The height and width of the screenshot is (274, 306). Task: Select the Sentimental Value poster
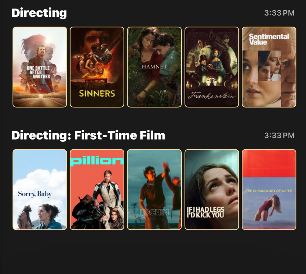(x=269, y=67)
